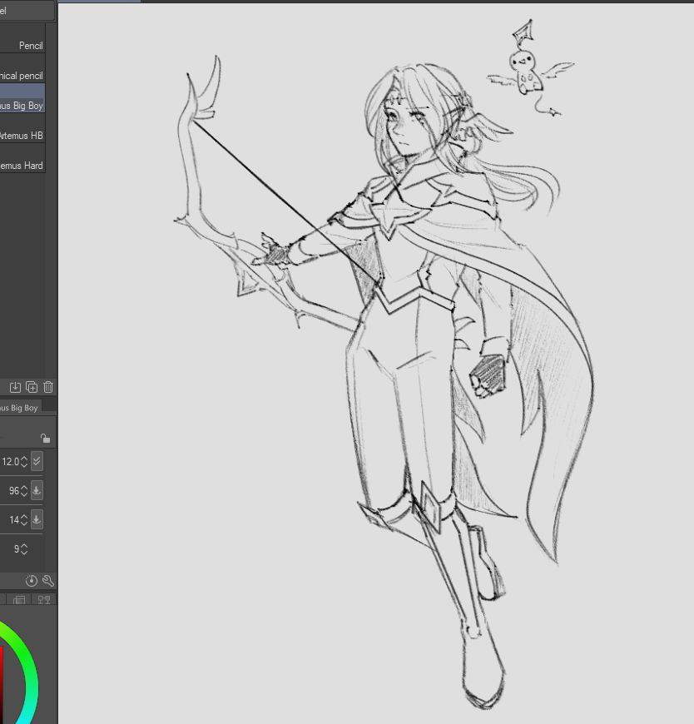Import sub tool material icon

tap(15, 387)
